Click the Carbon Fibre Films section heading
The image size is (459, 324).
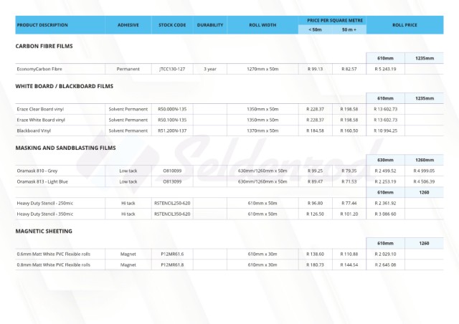pos(44,46)
